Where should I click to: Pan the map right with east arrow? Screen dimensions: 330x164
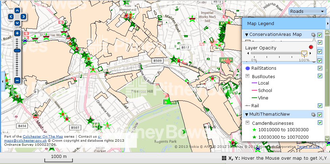(x=23, y=16)
